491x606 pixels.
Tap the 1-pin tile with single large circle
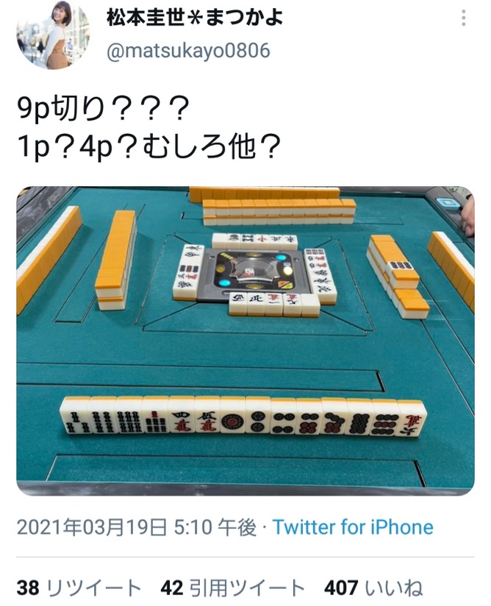232,416
